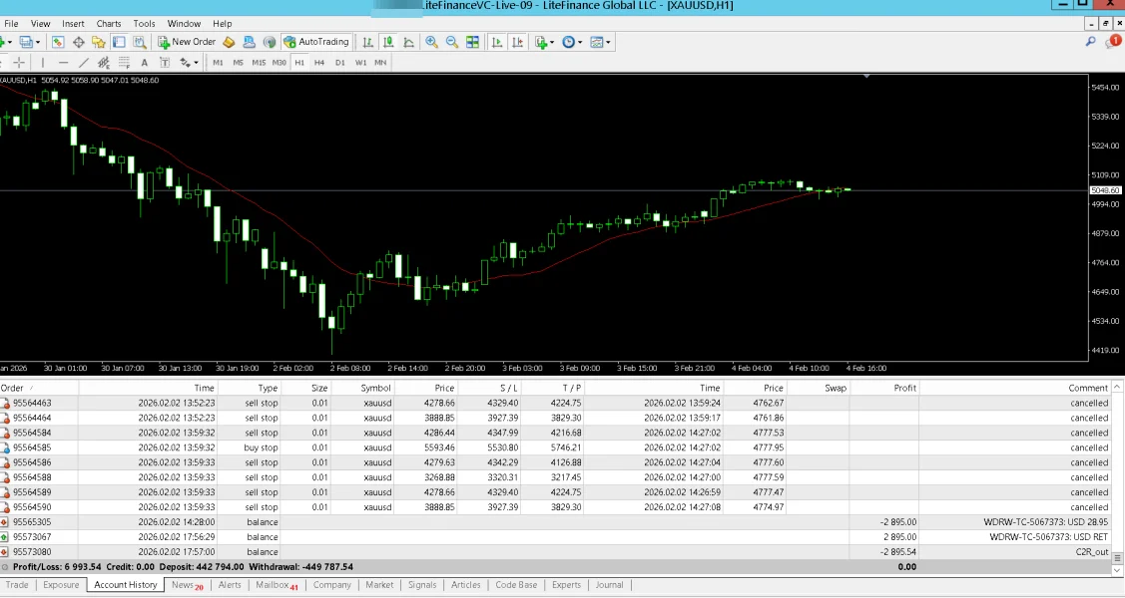Switch chart to line chart mode
Image resolution: width=1125 pixels, height=598 pixels.
click(408, 42)
